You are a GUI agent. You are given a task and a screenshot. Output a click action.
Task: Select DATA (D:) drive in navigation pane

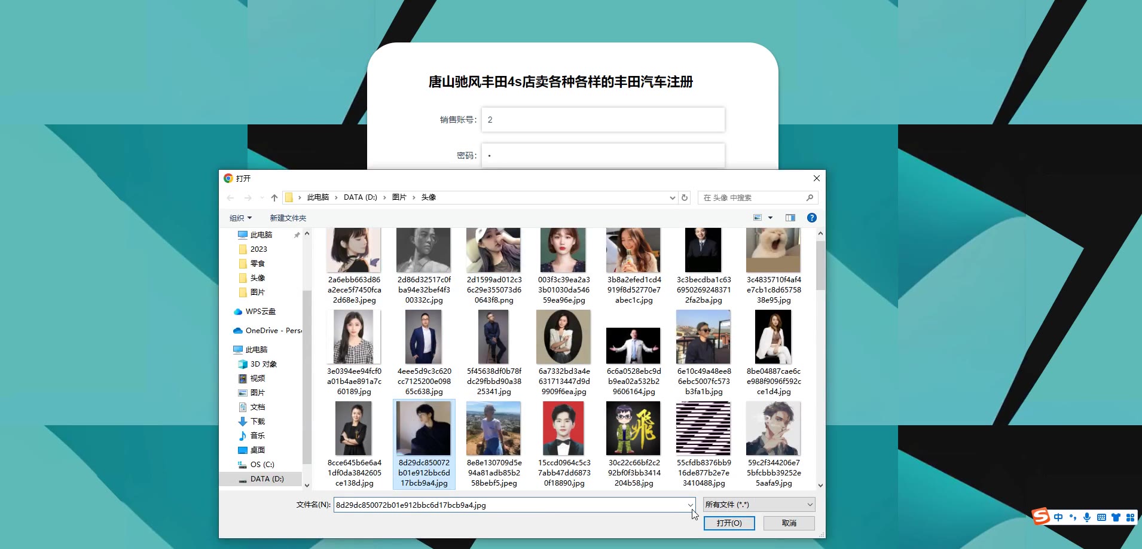coord(267,479)
